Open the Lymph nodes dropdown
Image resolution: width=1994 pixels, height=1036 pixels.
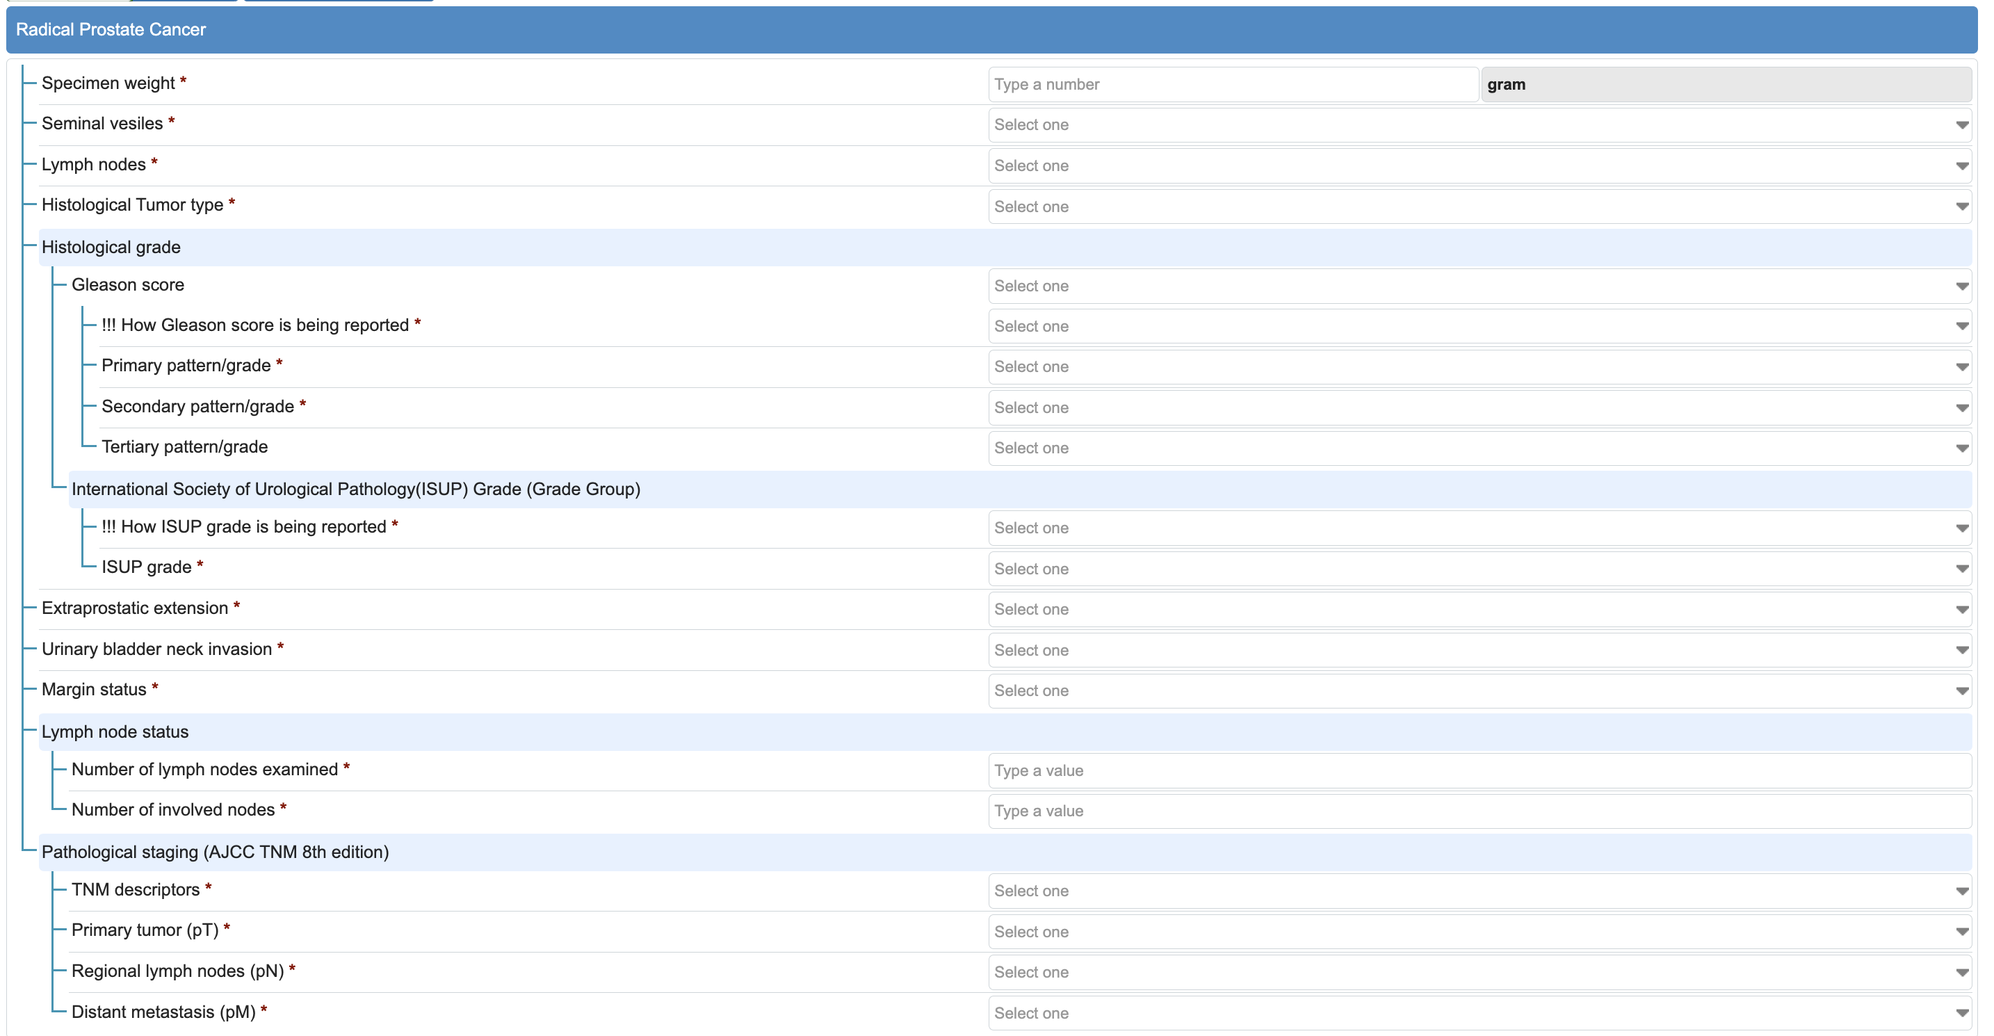(x=1479, y=165)
